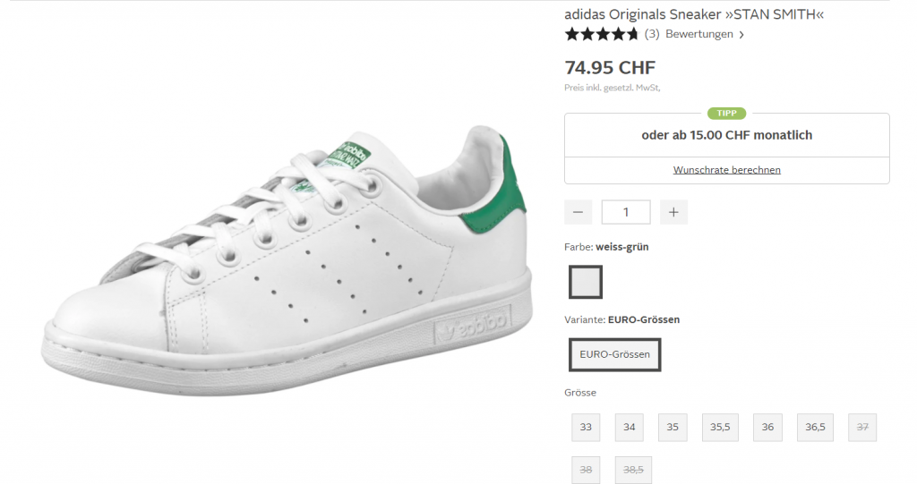Click the chevron next to Bewertungen
Image resolution: width=917 pixels, height=484 pixels.
[x=741, y=35]
